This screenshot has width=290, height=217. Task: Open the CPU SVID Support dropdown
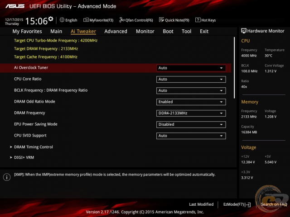191,136
